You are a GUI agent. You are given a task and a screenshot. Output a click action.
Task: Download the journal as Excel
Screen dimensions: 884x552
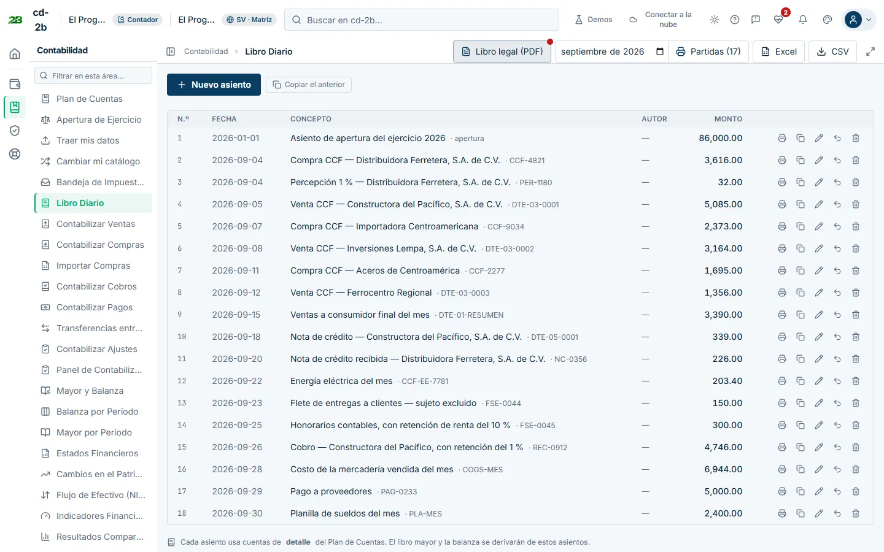[779, 52]
